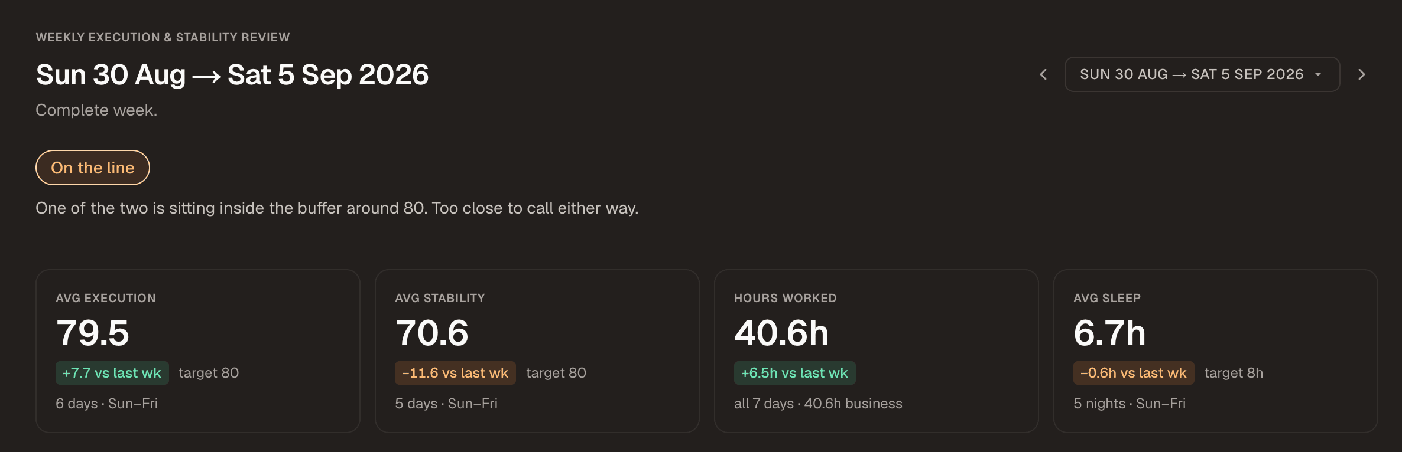The width and height of the screenshot is (1402, 452).
Task: Open the Avg Stability card
Action: (x=537, y=351)
